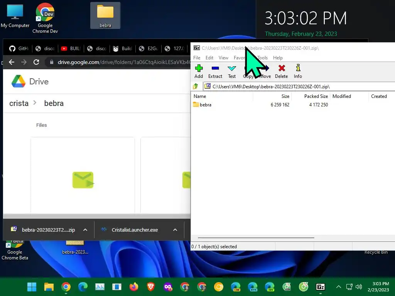Viewport: 395px width, 296px height.
Task: Open the first file thumbnail in Drive
Action: pos(83,175)
